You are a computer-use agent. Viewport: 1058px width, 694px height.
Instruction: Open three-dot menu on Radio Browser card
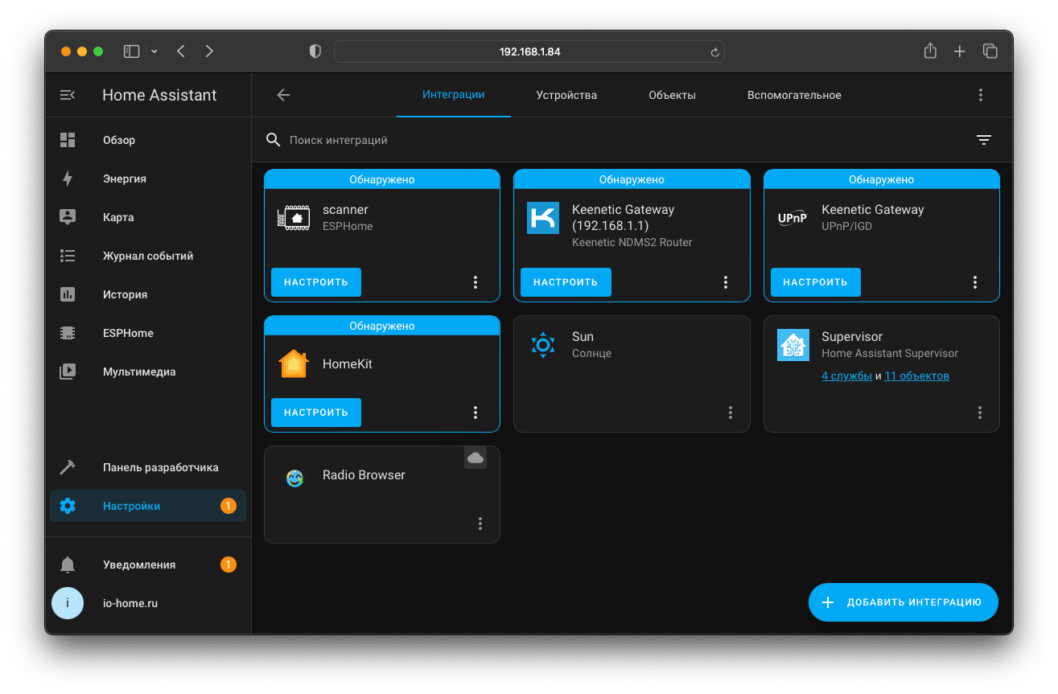(x=480, y=524)
